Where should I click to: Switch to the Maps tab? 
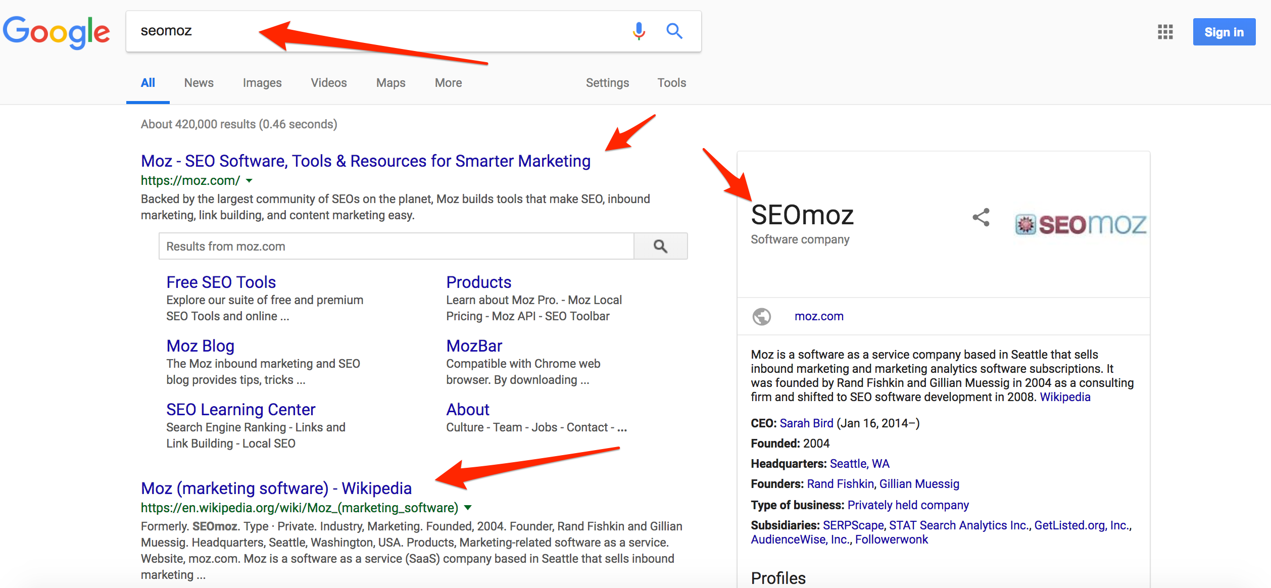point(391,83)
